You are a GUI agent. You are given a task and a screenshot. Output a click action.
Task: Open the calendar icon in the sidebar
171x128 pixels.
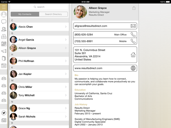(x=4, y=44)
